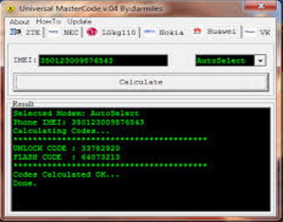This screenshot has width=283, height=222.
Task: Click the application icon in title bar
Action: (10, 9)
